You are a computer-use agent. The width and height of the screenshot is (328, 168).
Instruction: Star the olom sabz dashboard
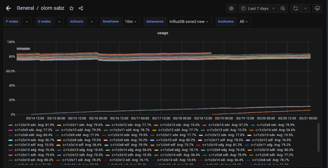point(71,8)
